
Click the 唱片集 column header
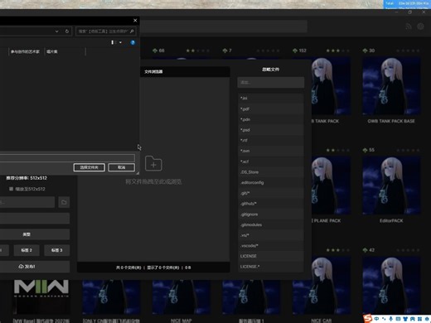(x=52, y=51)
